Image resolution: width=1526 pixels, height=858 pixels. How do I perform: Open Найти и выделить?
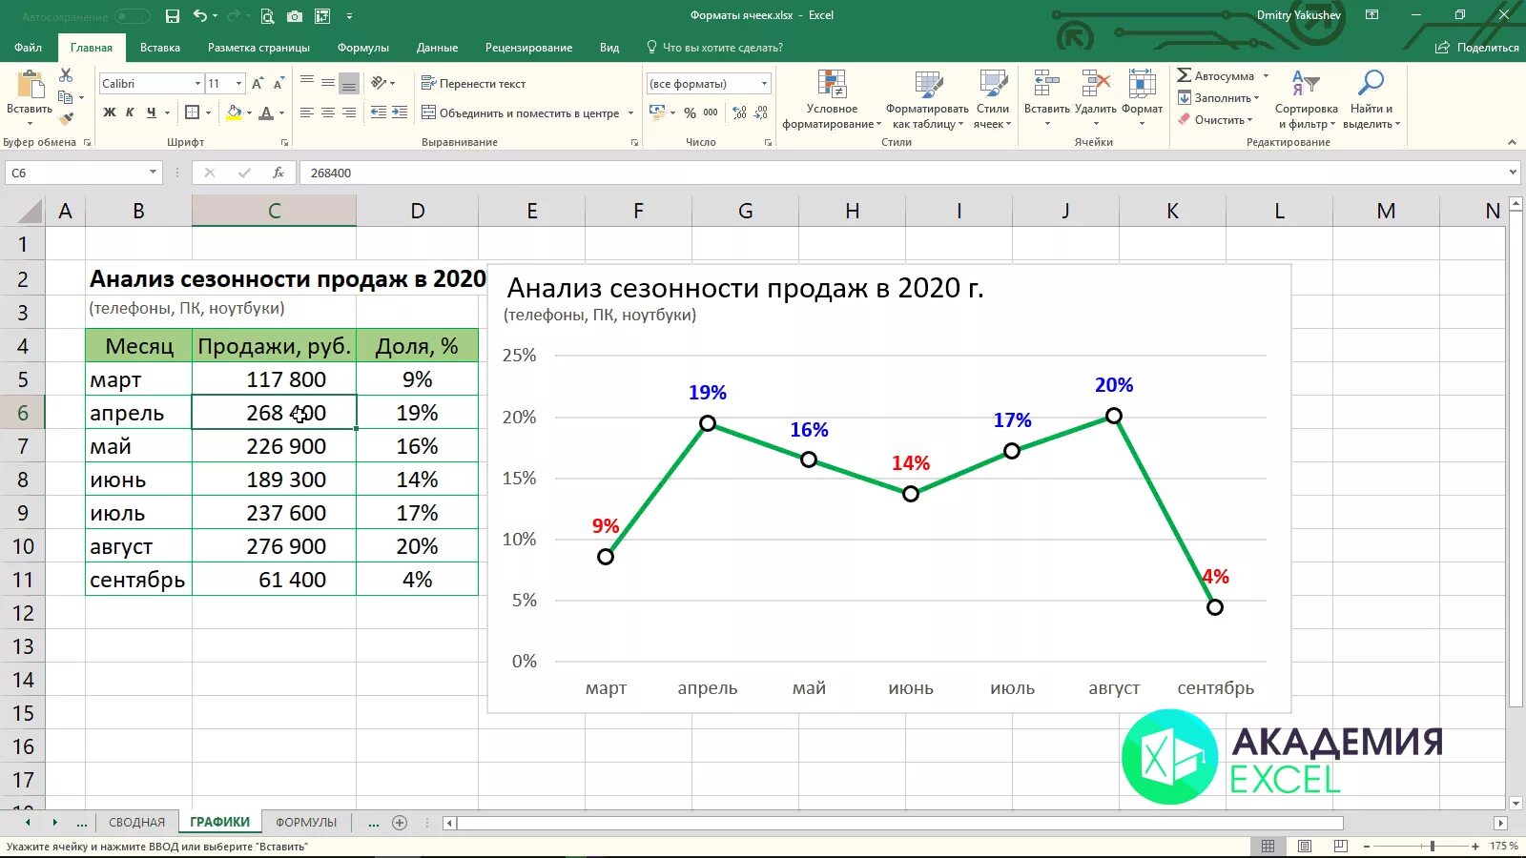pos(1371,99)
